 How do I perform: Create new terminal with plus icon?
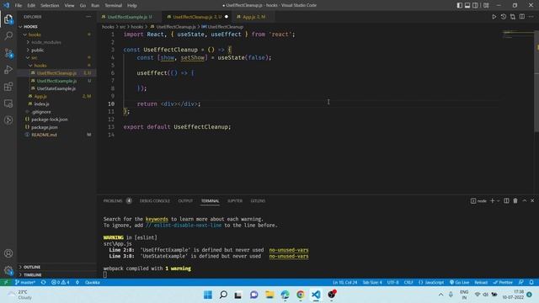(x=492, y=200)
